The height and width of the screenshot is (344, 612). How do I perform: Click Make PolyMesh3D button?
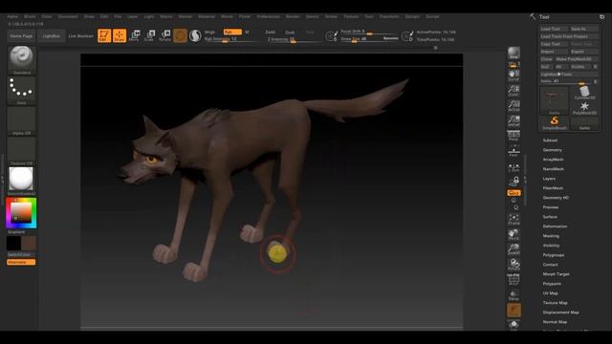tap(576, 59)
